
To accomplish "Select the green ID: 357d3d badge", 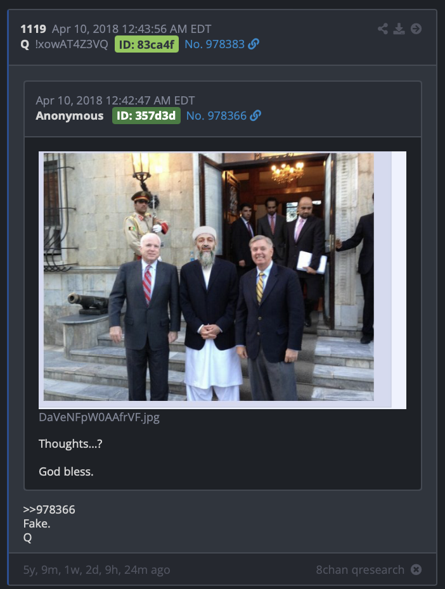I will click(x=146, y=116).
